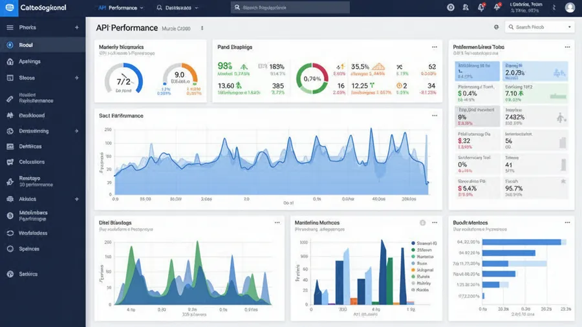Click the top bar search field

(290, 7)
